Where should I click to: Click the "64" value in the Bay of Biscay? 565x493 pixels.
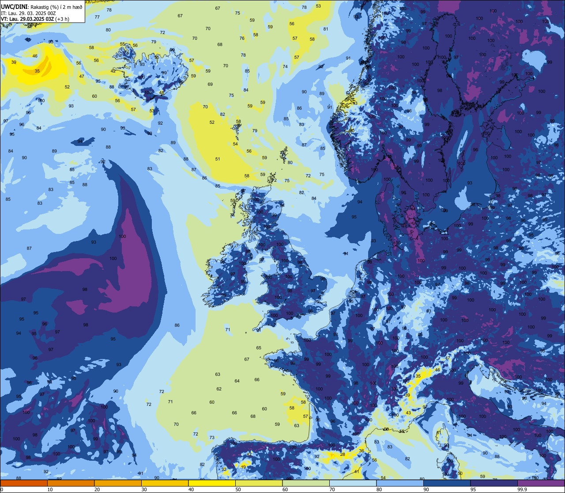coord(237,381)
